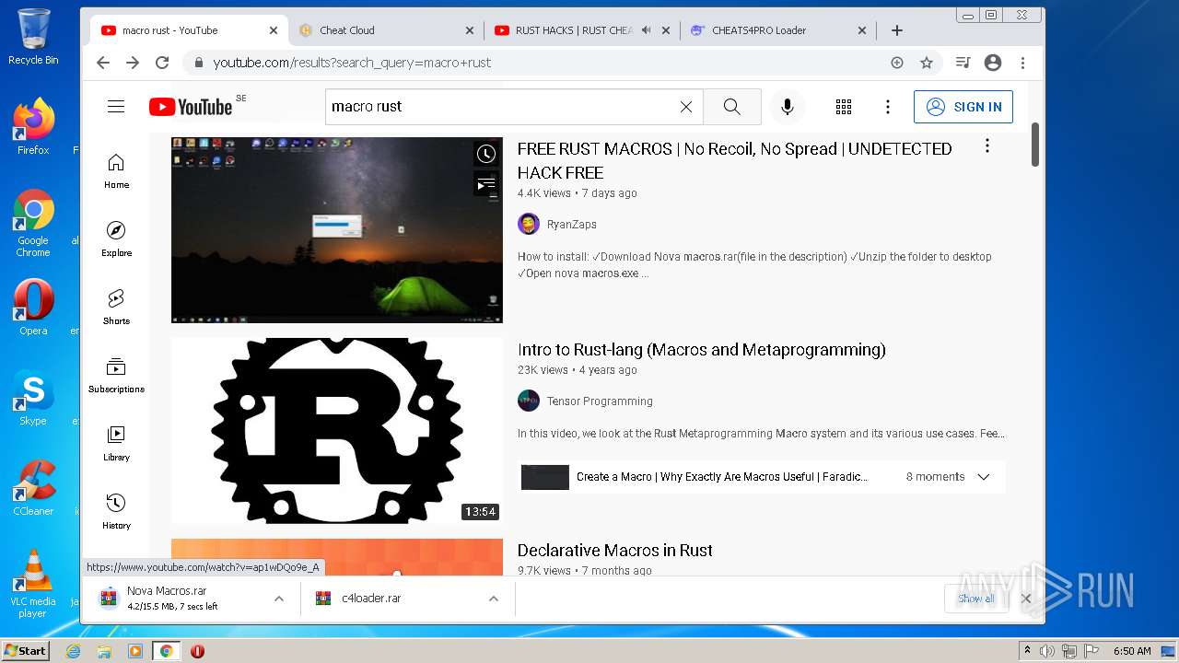The height and width of the screenshot is (663, 1179).
Task: Click the RyanZaps channel avatar
Action: pyautogui.click(x=529, y=224)
